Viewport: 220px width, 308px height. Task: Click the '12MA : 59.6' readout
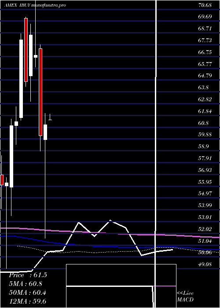pyautogui.click(x=28, y=301)
